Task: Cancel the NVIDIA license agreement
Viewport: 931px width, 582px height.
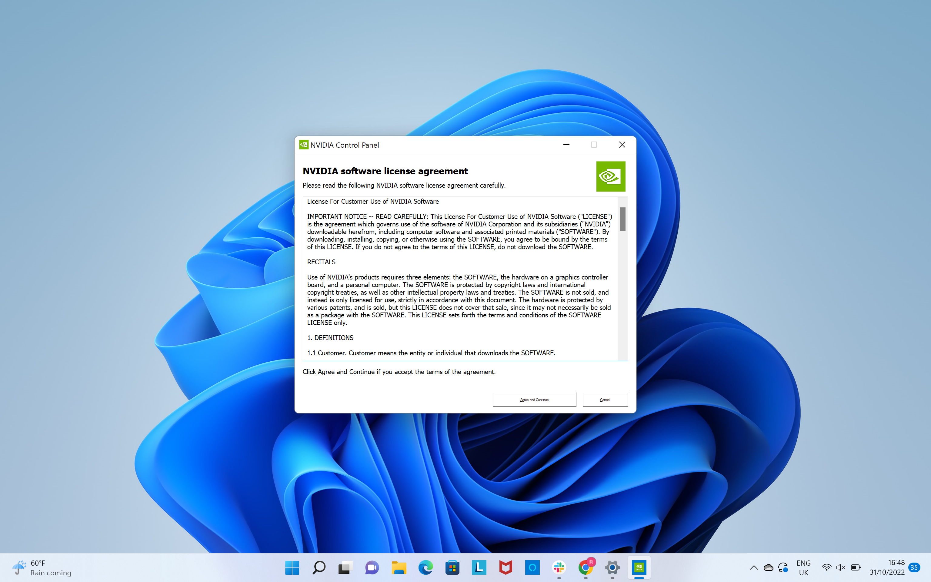Action: click(605, 400)
